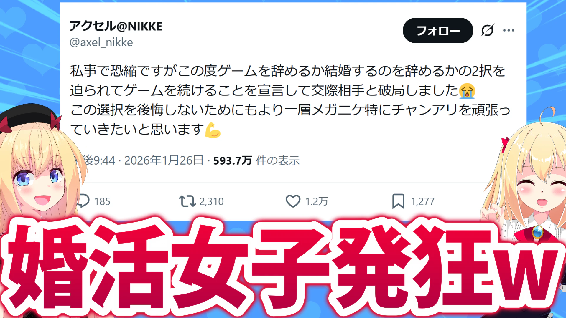Open the Grok slash-circle icon
This screenshot has height=318, width=566.
click(x=487, y=30)
